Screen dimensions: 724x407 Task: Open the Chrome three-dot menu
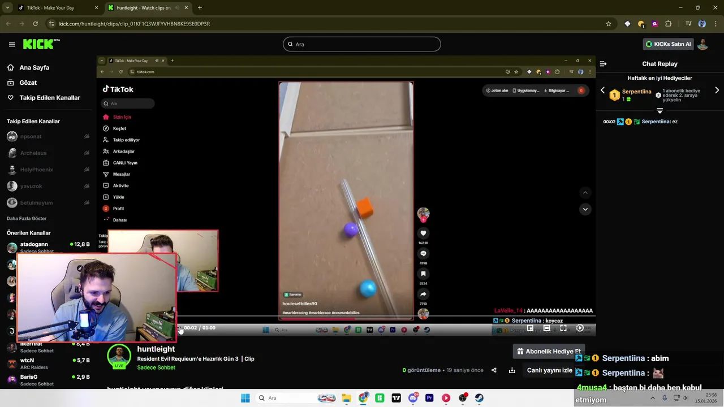pos(715,24)
